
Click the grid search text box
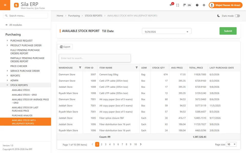(x=95, y=58)
